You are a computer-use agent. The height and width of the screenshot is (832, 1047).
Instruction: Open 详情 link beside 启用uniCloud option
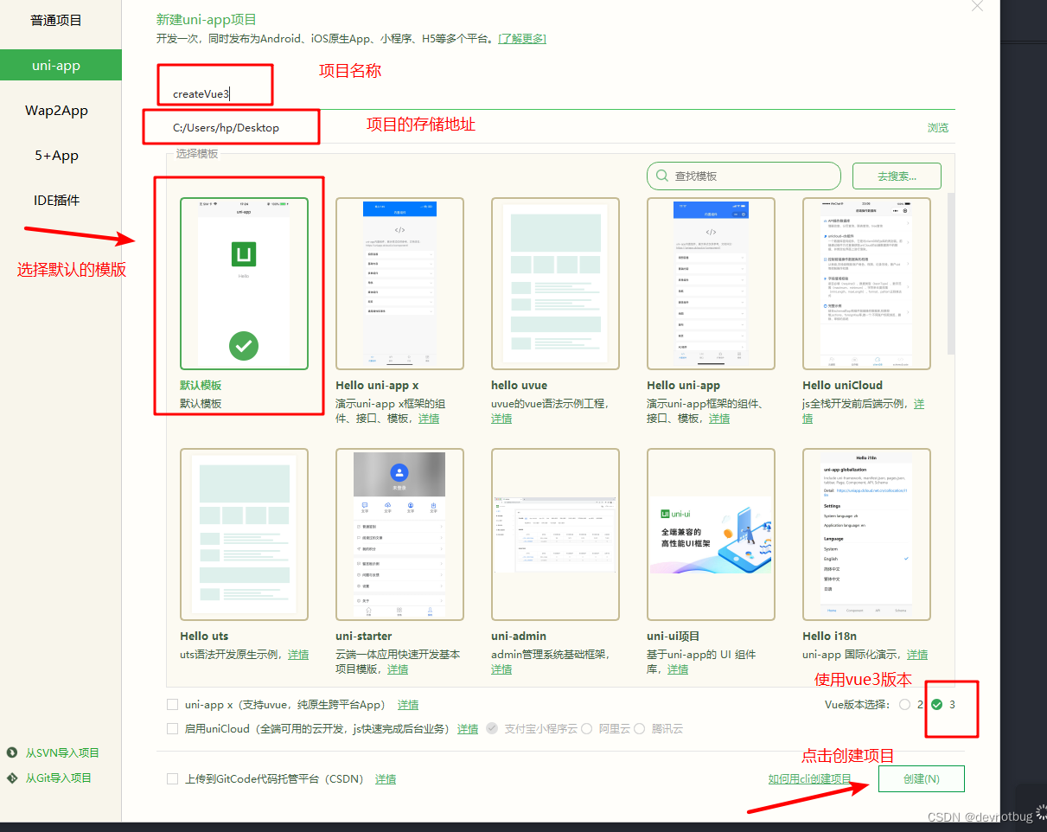click(x=468, y=729)
